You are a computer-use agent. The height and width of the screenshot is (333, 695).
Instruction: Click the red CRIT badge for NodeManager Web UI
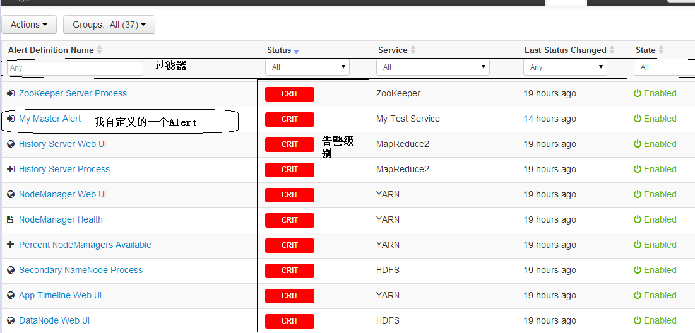289,194
